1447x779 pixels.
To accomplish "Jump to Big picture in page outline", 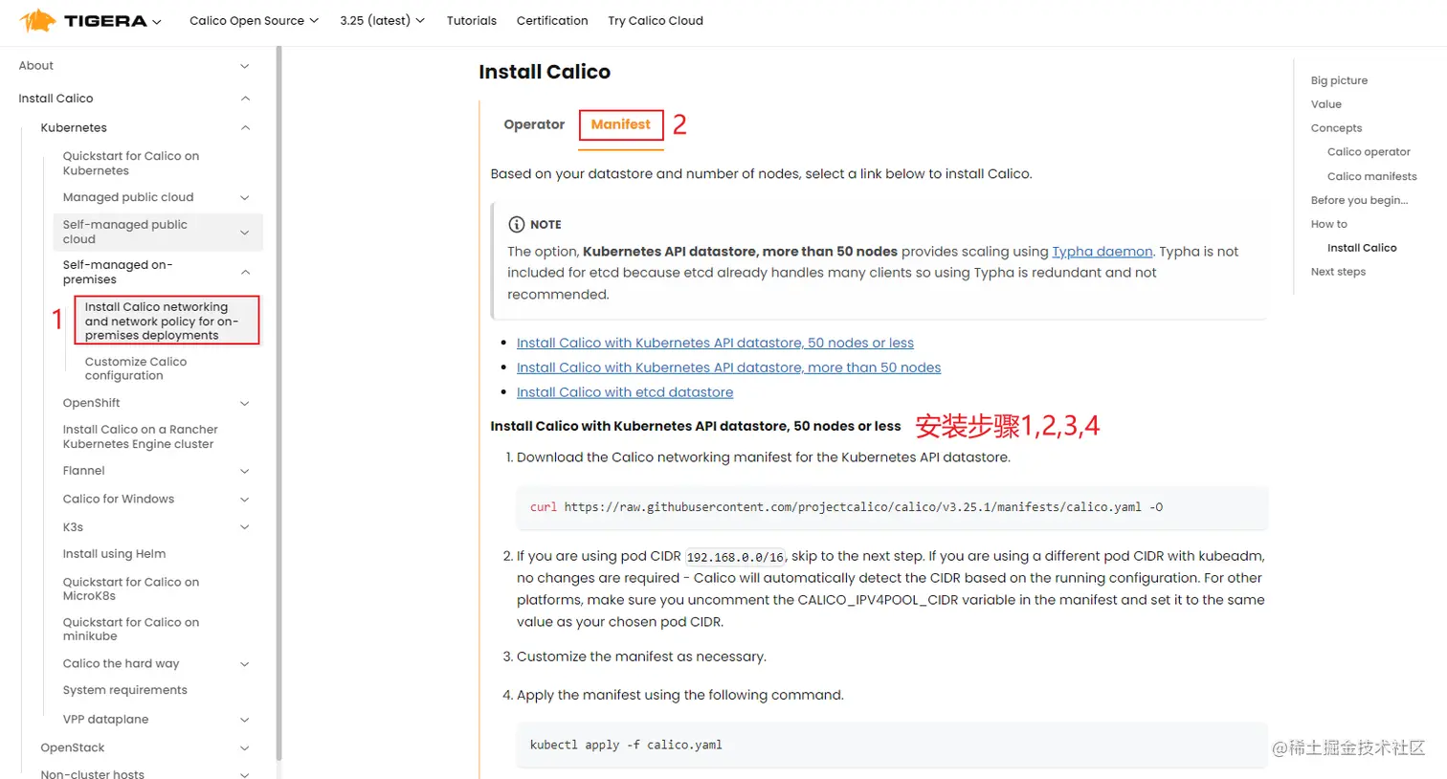I will point(1339,80).
